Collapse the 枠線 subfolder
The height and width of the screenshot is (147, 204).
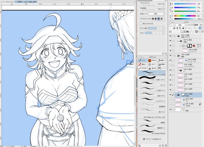[178, 41]
